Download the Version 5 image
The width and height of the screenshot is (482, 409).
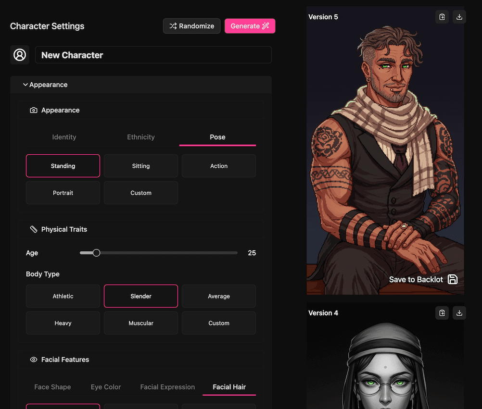(459, 16)
